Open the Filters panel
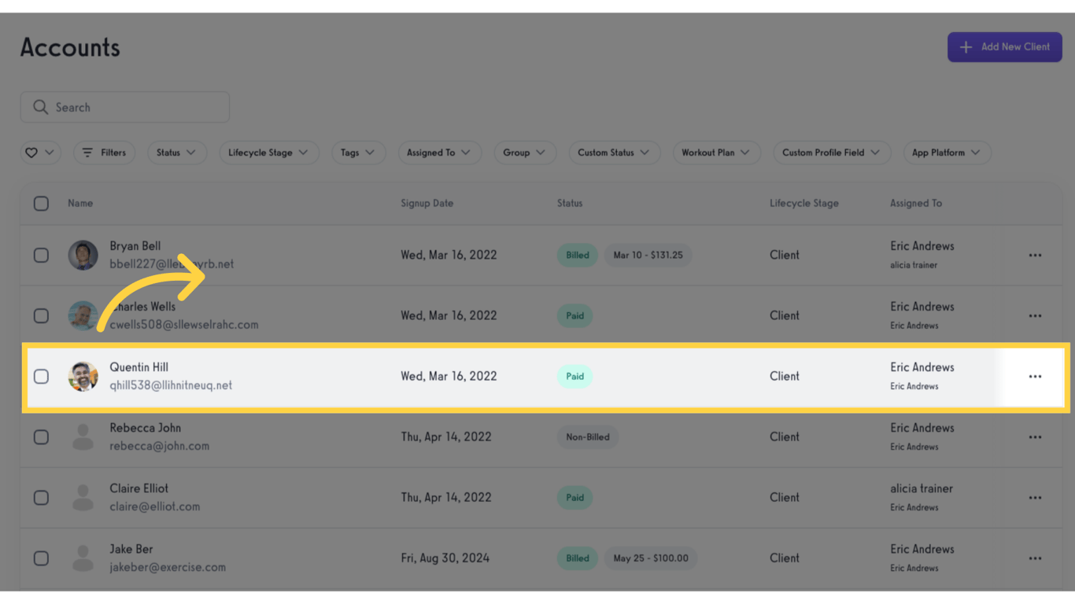 point(103,153)
